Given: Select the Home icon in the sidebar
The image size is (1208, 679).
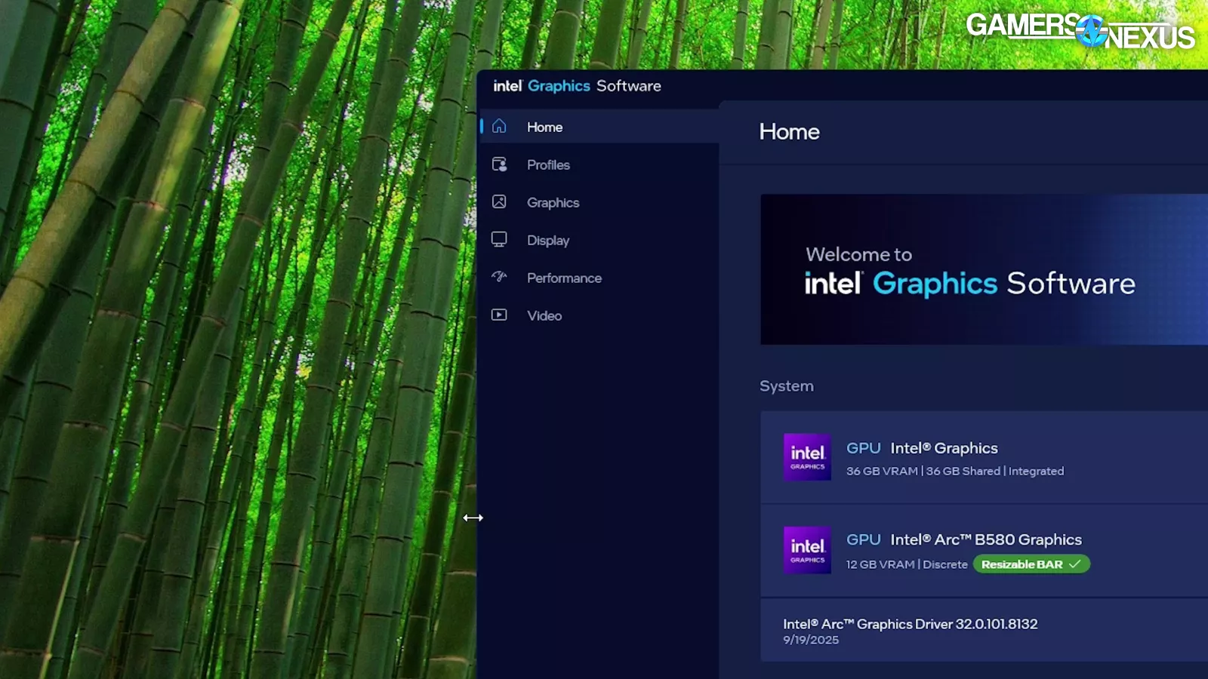Looking at the screenshot, I should (x=499, y=127).
